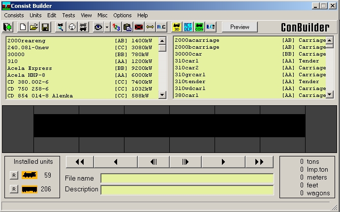
Task: Click the New consist blank page icon
Action: (23, 27)
